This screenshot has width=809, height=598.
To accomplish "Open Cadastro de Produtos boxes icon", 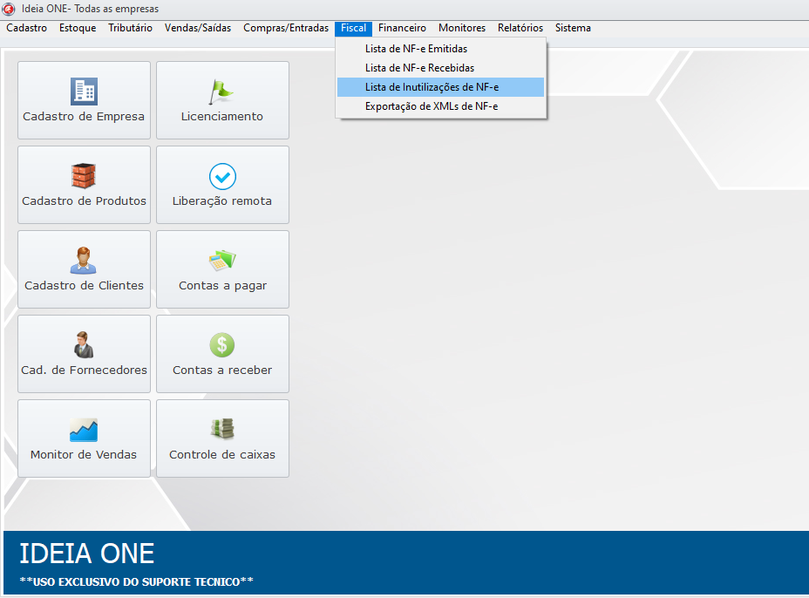I will (x=84, y=176).
